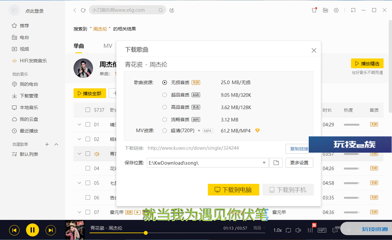Expand row 05 with its chevron
This screenshot has height=240, width=392.
click(x=79, y=183)
